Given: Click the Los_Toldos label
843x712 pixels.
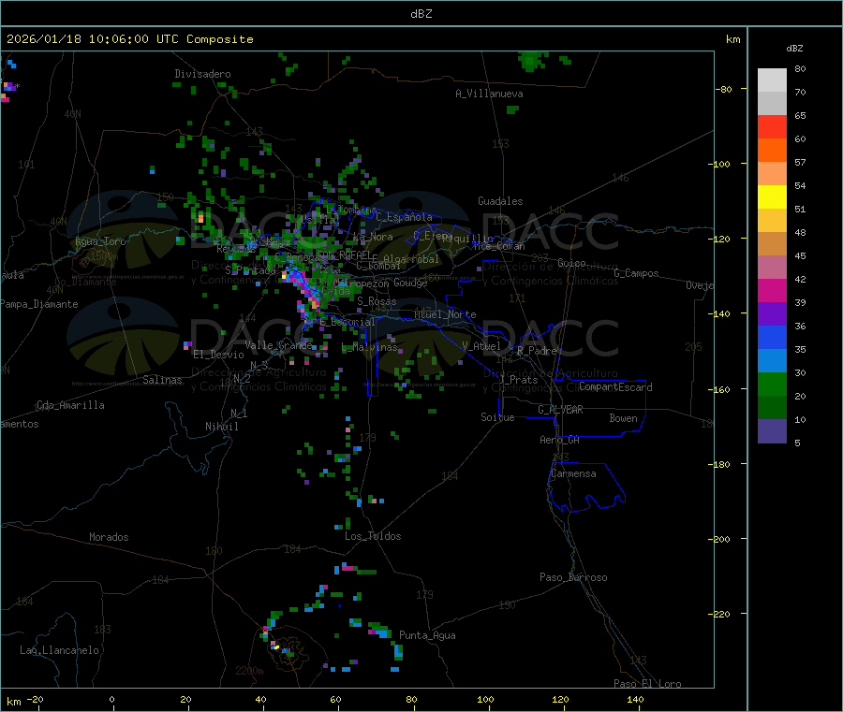Looking at the screenshot, I should pyautogui.click(x=373, y=536).
